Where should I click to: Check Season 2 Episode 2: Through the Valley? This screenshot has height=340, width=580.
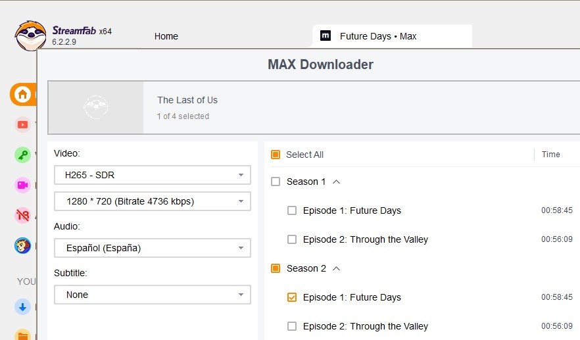tap(292, 326)
